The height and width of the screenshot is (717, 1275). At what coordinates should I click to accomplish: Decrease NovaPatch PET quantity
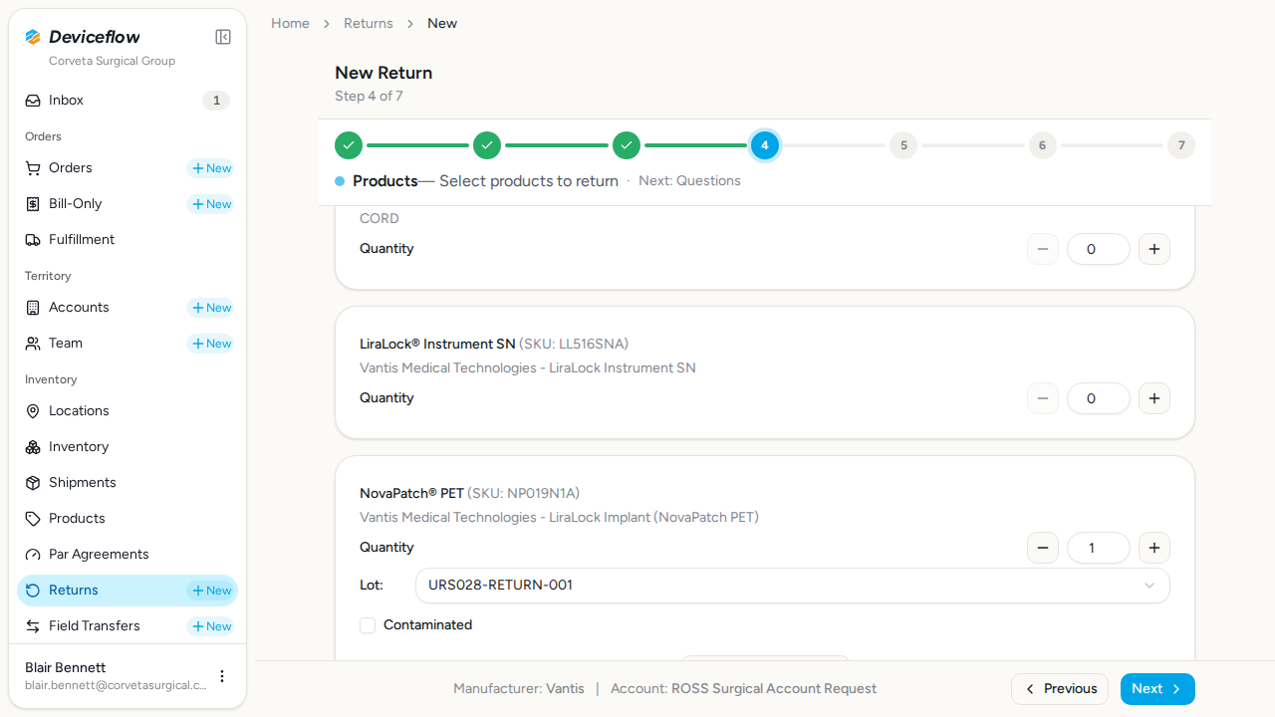point(1043,548)
